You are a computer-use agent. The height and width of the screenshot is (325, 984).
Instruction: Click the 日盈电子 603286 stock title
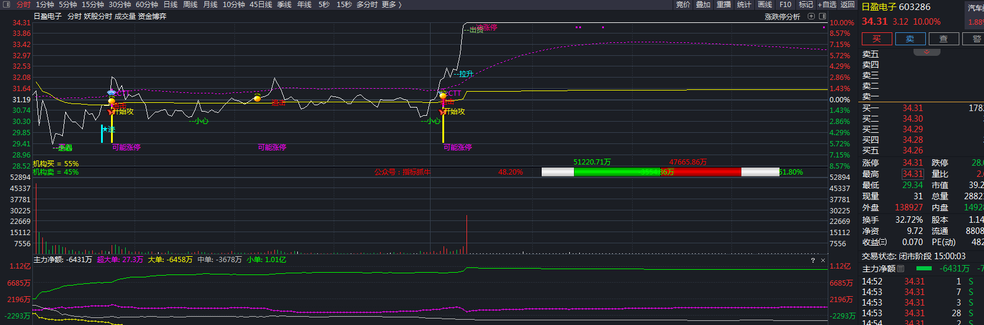tap(896, 7)
